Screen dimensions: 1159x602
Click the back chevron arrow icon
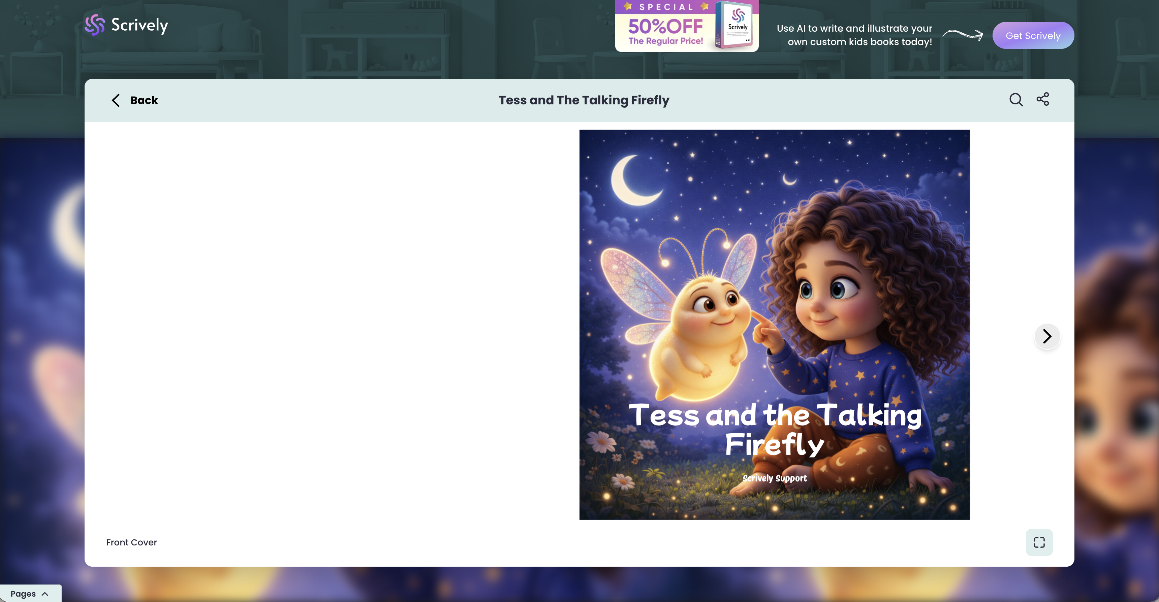[x=116, y=100]
